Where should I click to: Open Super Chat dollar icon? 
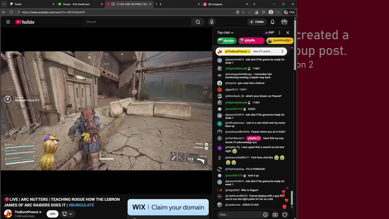pyautogui.click(x=275, y=215)
